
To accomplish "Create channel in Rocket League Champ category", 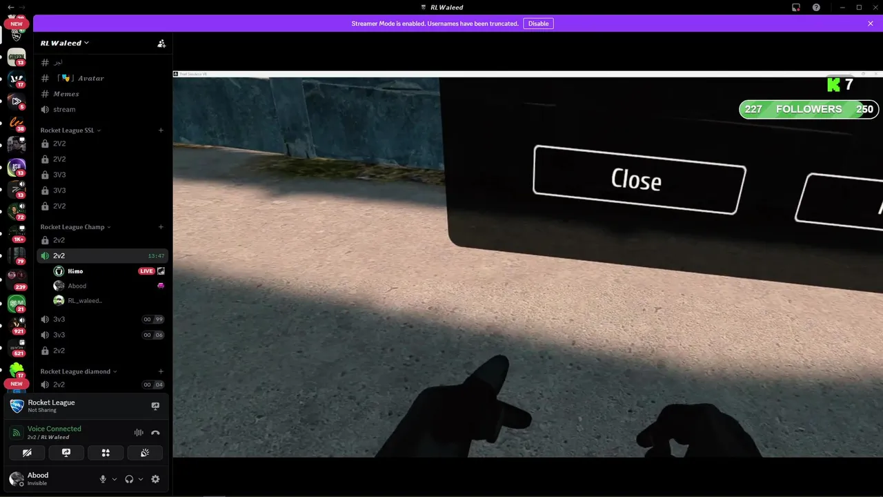I will (161, 227).
